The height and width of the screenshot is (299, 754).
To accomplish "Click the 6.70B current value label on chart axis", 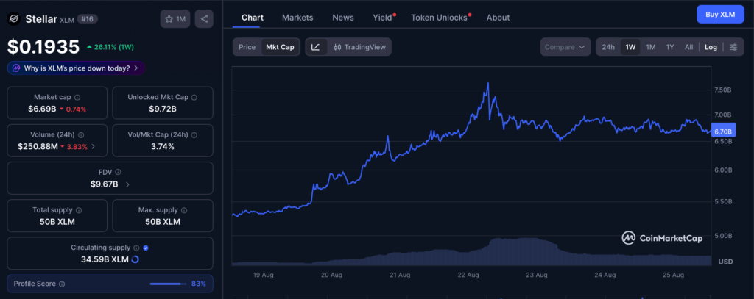I will tap(722, 131).
